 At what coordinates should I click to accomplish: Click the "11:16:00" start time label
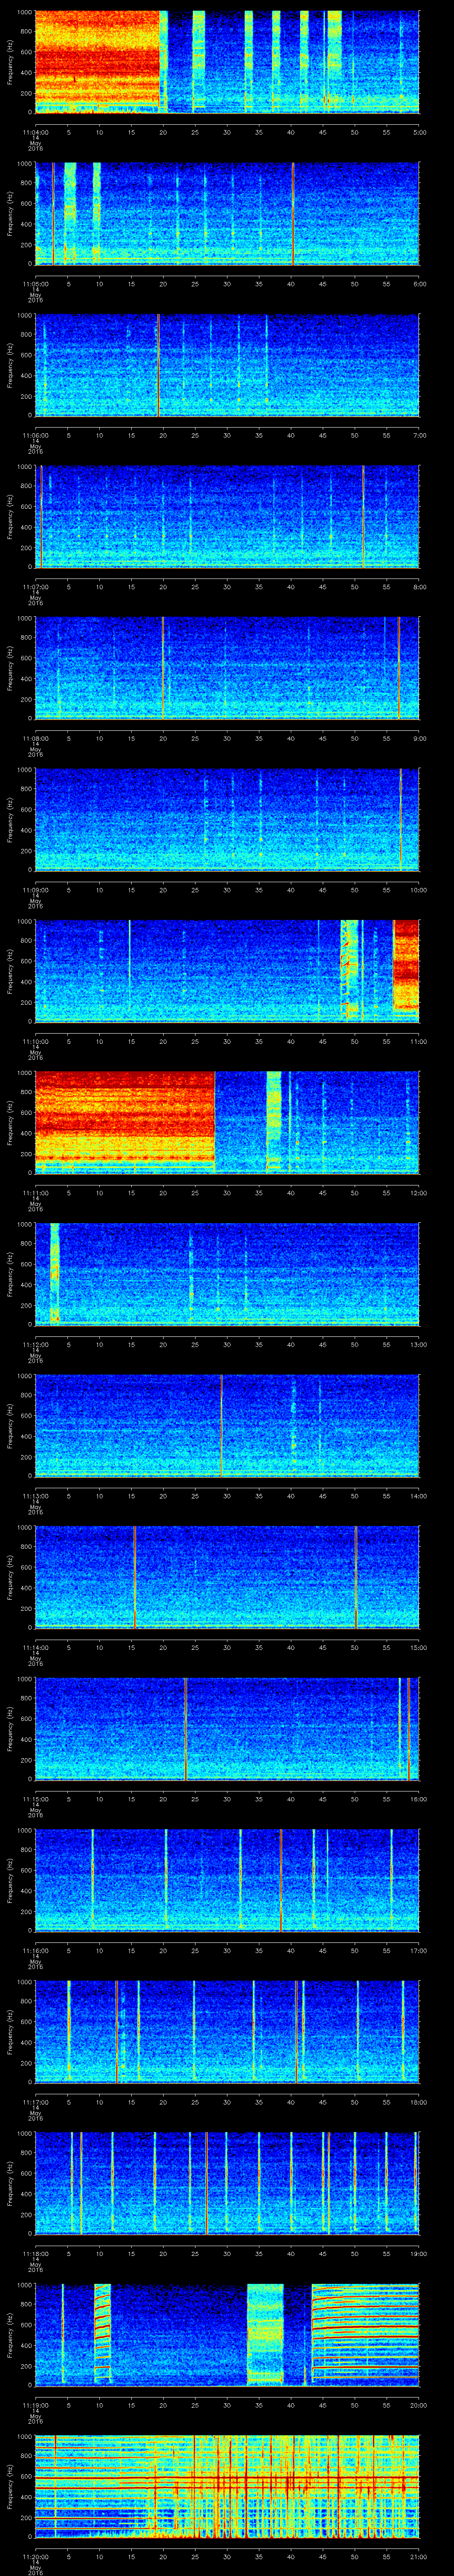click(x=35, y=1950)
